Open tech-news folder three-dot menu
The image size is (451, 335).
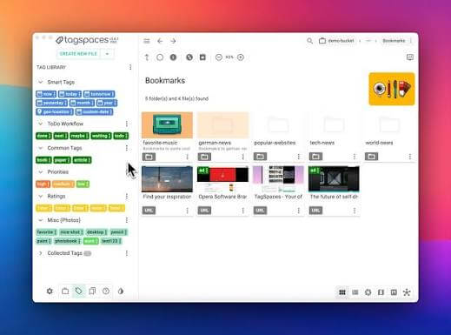[355, 157]
